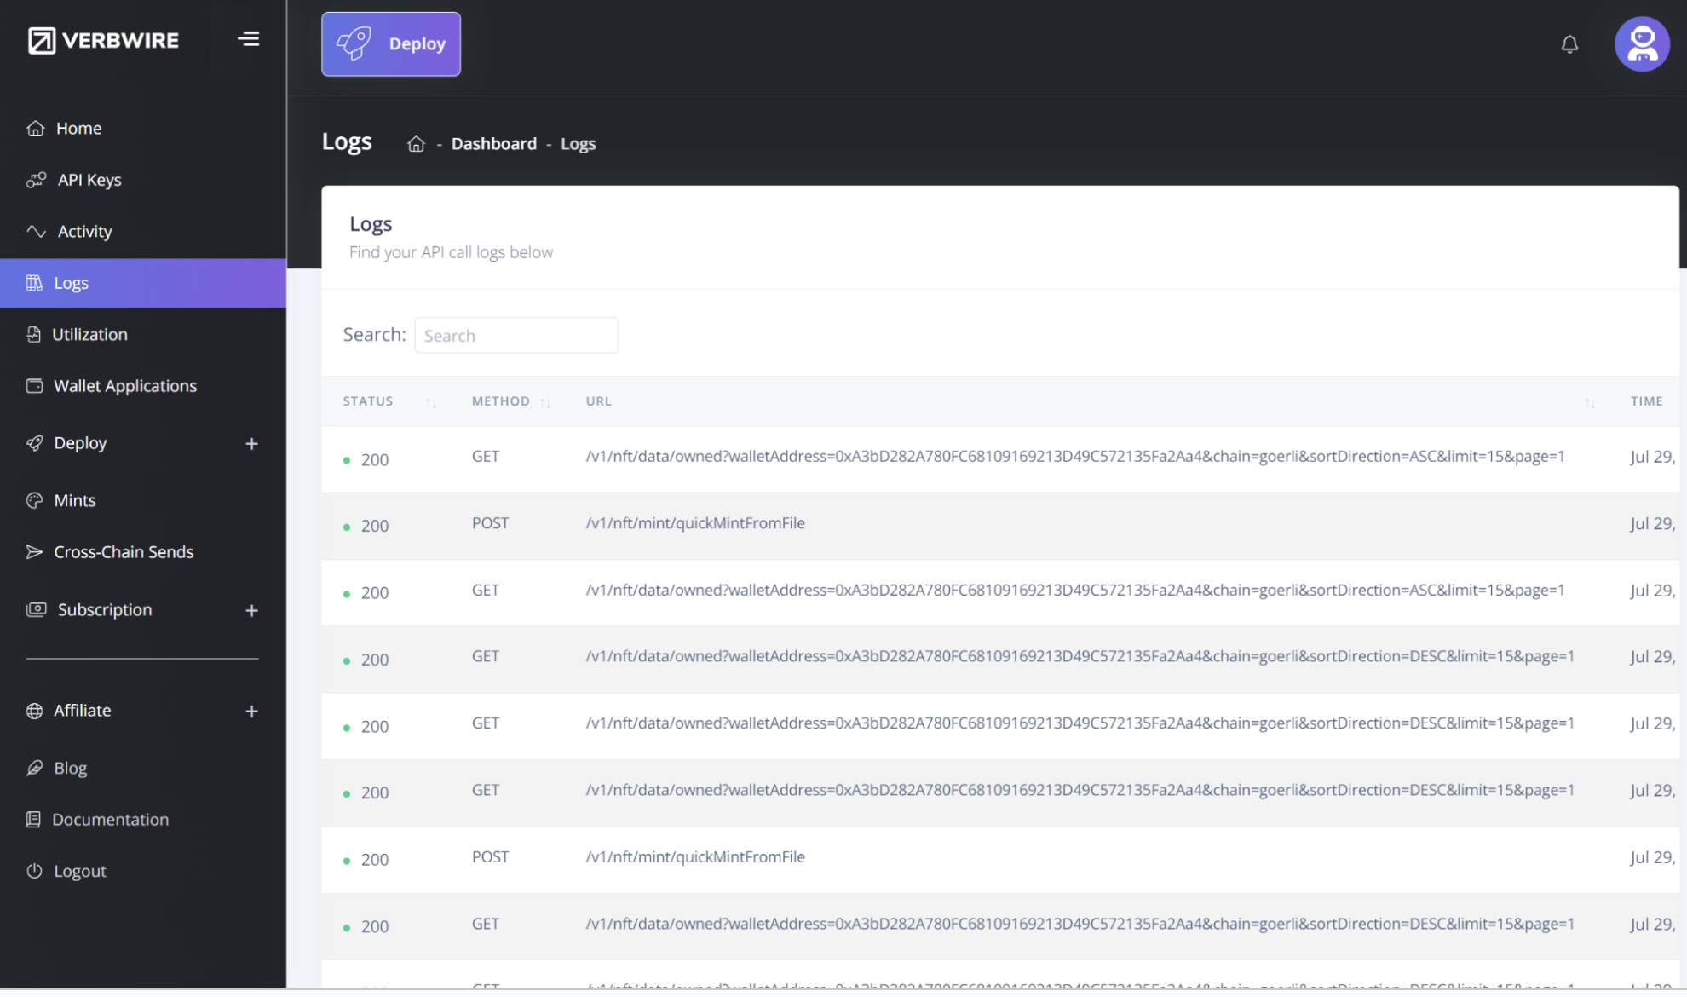Open API Keys in the sidebar
This screenshot has height=997, width=1687.
89,180
